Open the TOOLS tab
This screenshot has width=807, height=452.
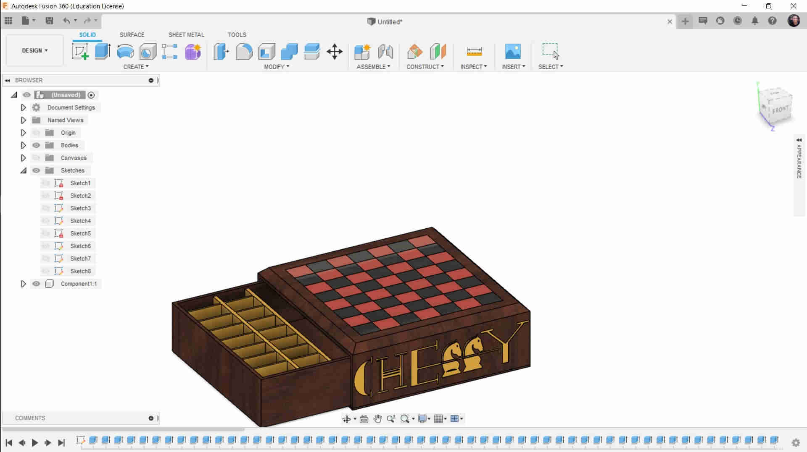click(237, 35)
